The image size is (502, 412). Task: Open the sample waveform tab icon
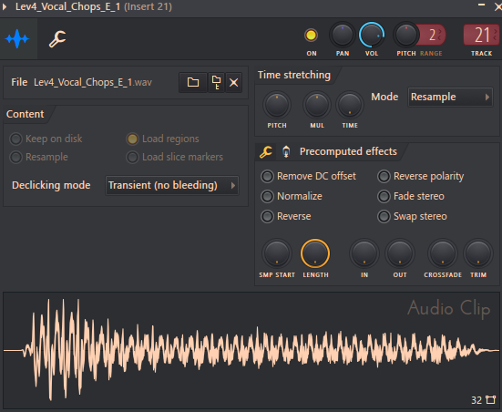pos(17,39)
